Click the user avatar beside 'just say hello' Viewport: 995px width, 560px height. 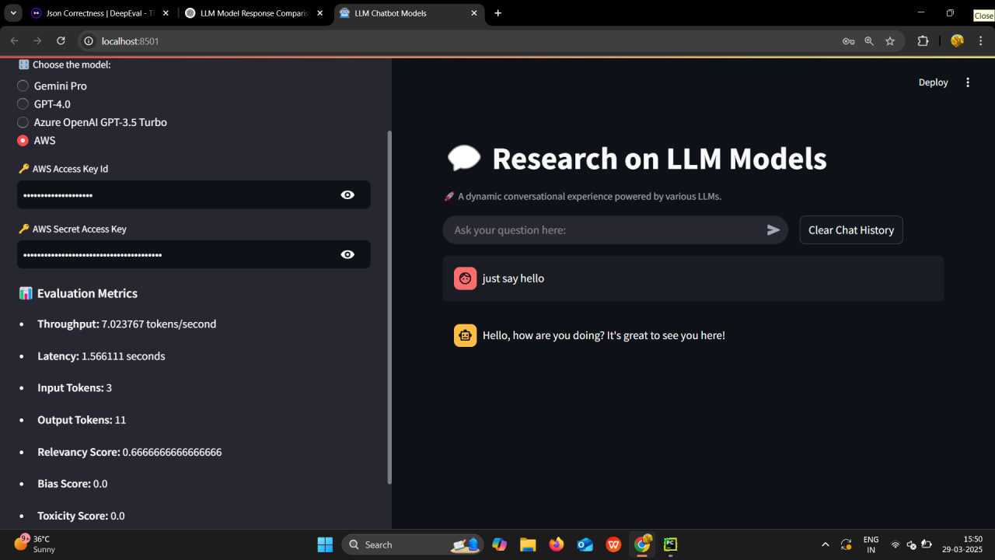[465, 278]
